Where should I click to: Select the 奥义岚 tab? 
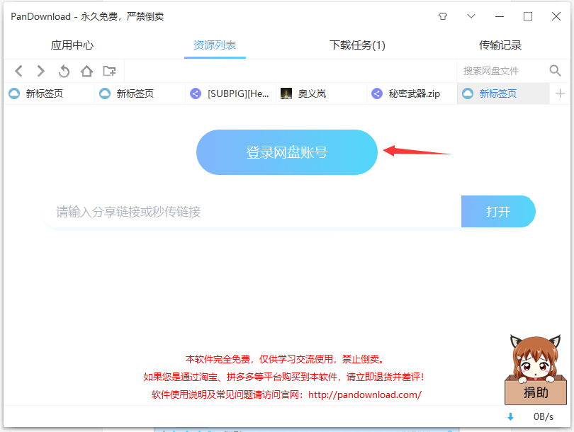[322, 93]
